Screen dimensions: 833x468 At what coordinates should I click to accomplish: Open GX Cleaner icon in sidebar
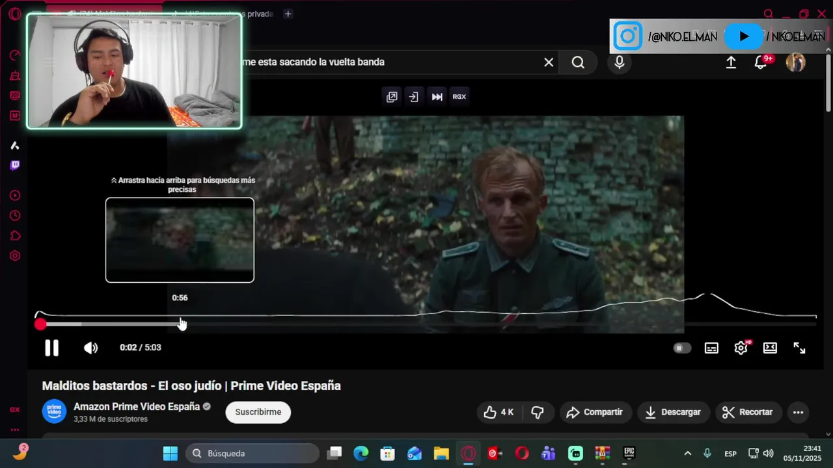click(14, 76)
